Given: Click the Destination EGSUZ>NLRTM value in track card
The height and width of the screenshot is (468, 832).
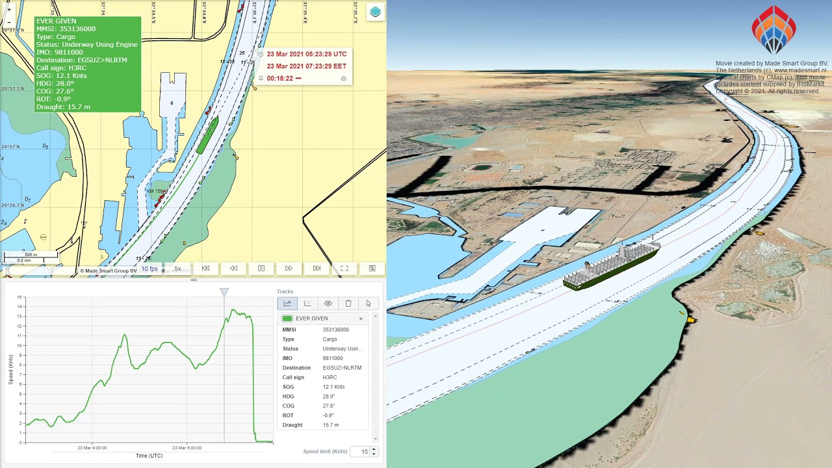Looking at the screenshot, I should coord(342,368).
